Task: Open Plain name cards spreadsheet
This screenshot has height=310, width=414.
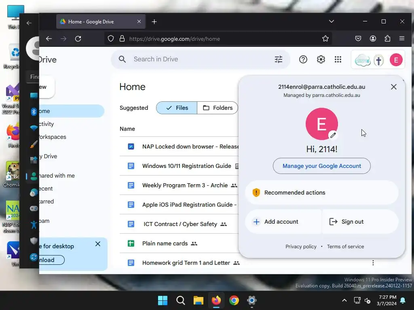Action: 179,243
